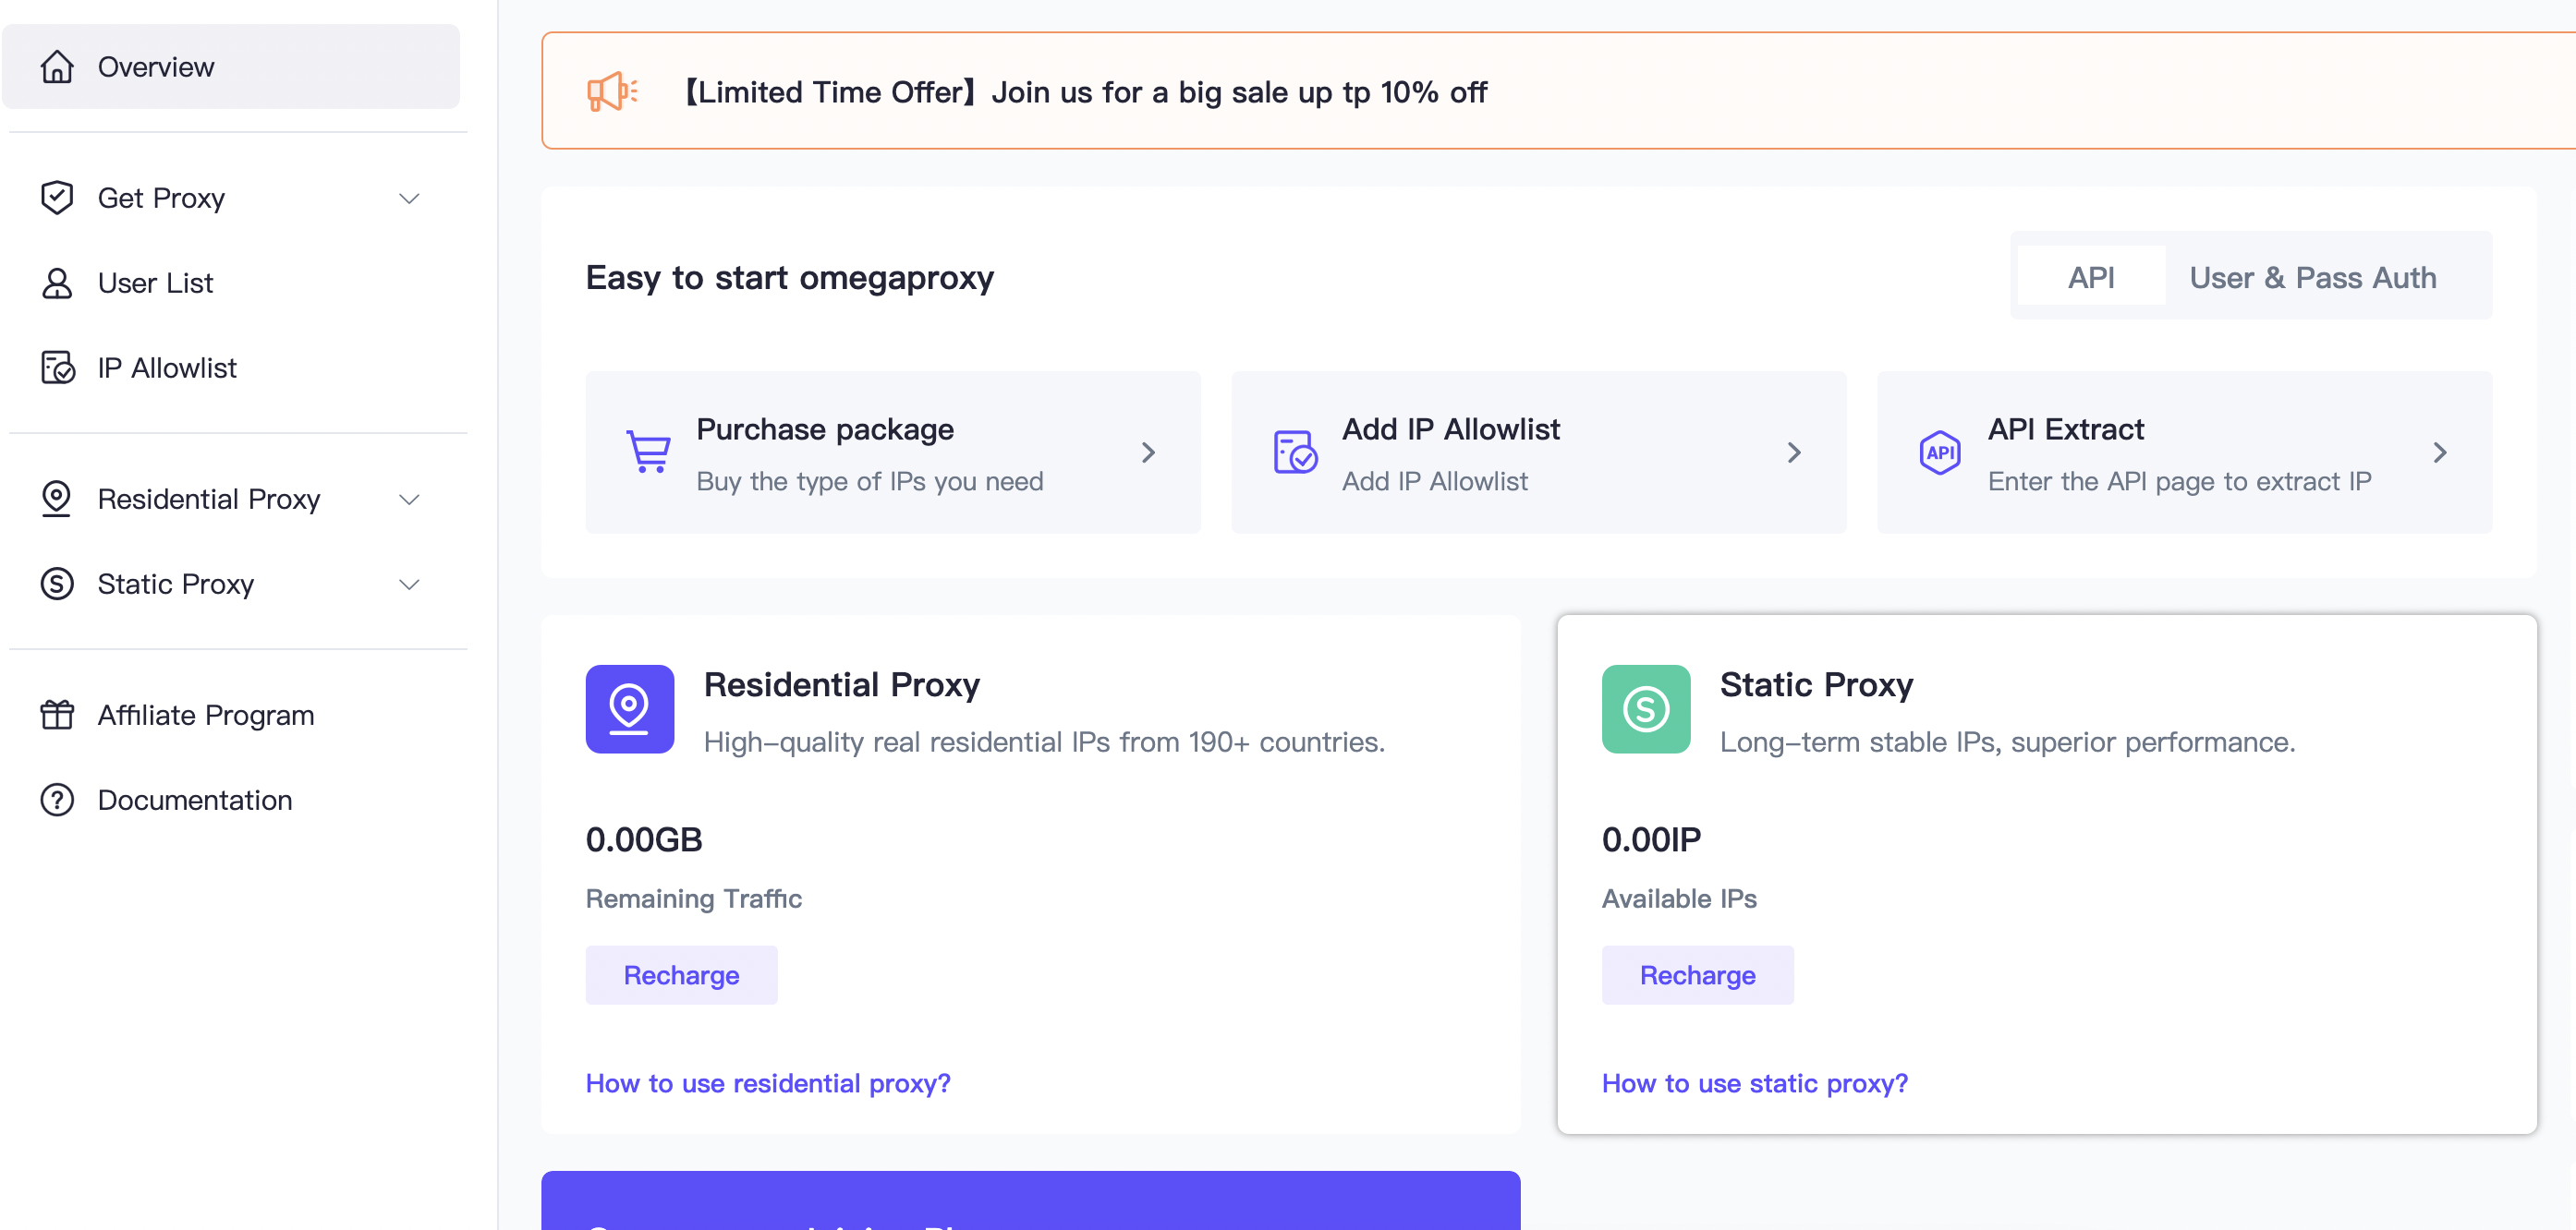Click the shopping cart Purchase package icon
Viewport: 2576px width, 1230px height.
click(x=648, y=452)
